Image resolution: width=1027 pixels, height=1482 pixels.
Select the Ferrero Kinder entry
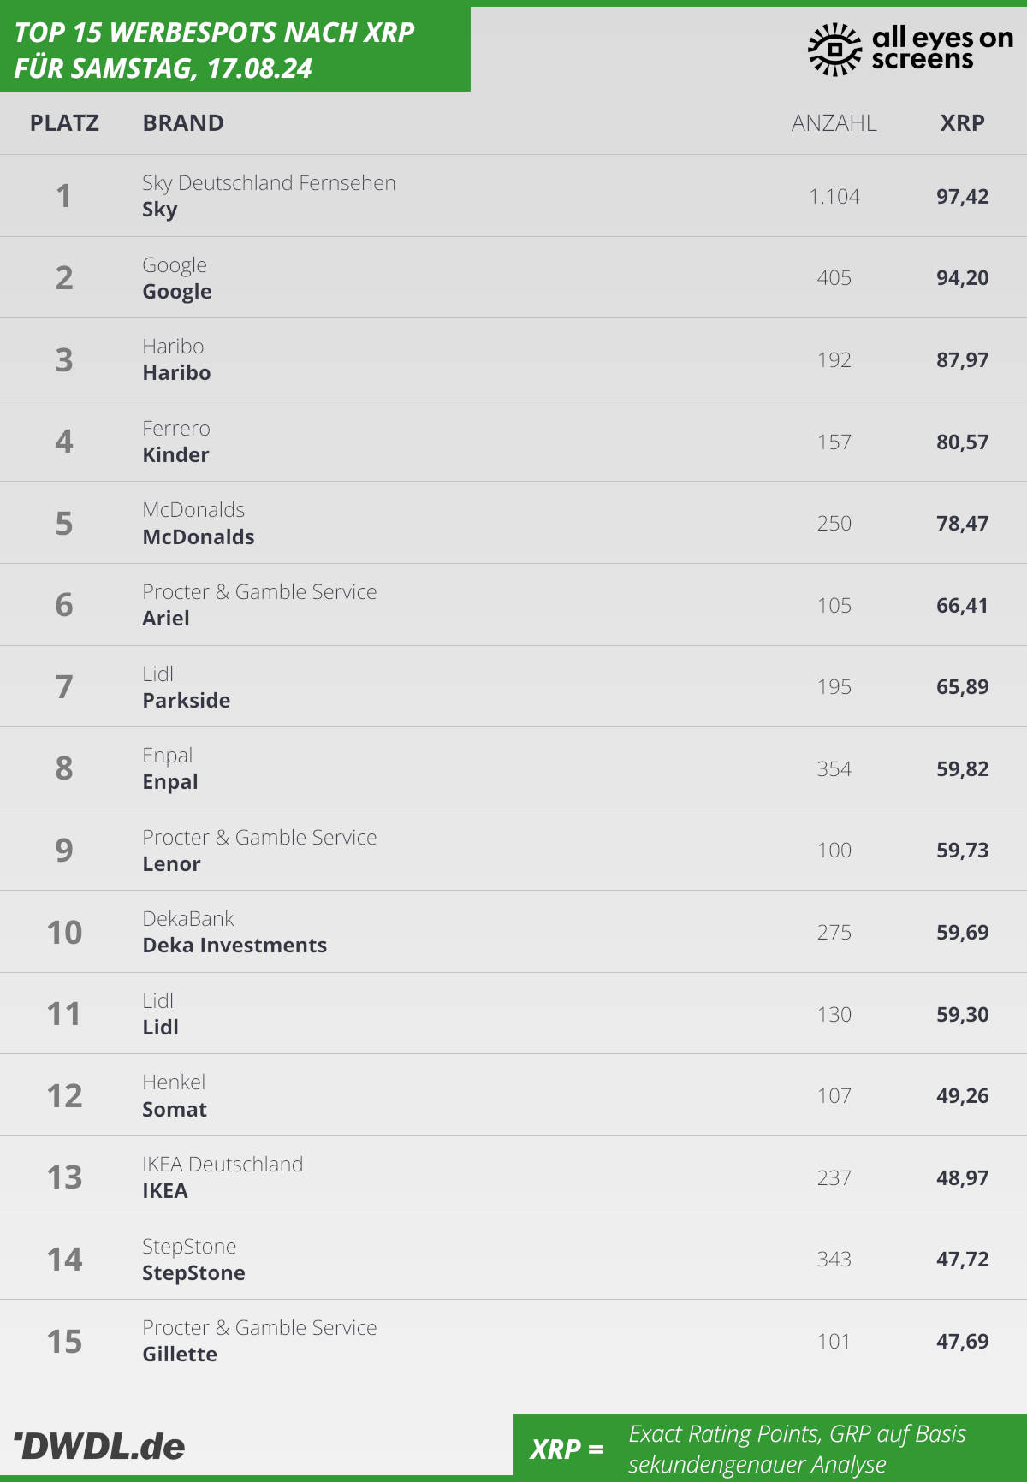click(176, 442)
